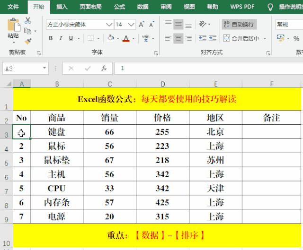
Task: Select the Format Painter brush
Action: click(28, 41)
